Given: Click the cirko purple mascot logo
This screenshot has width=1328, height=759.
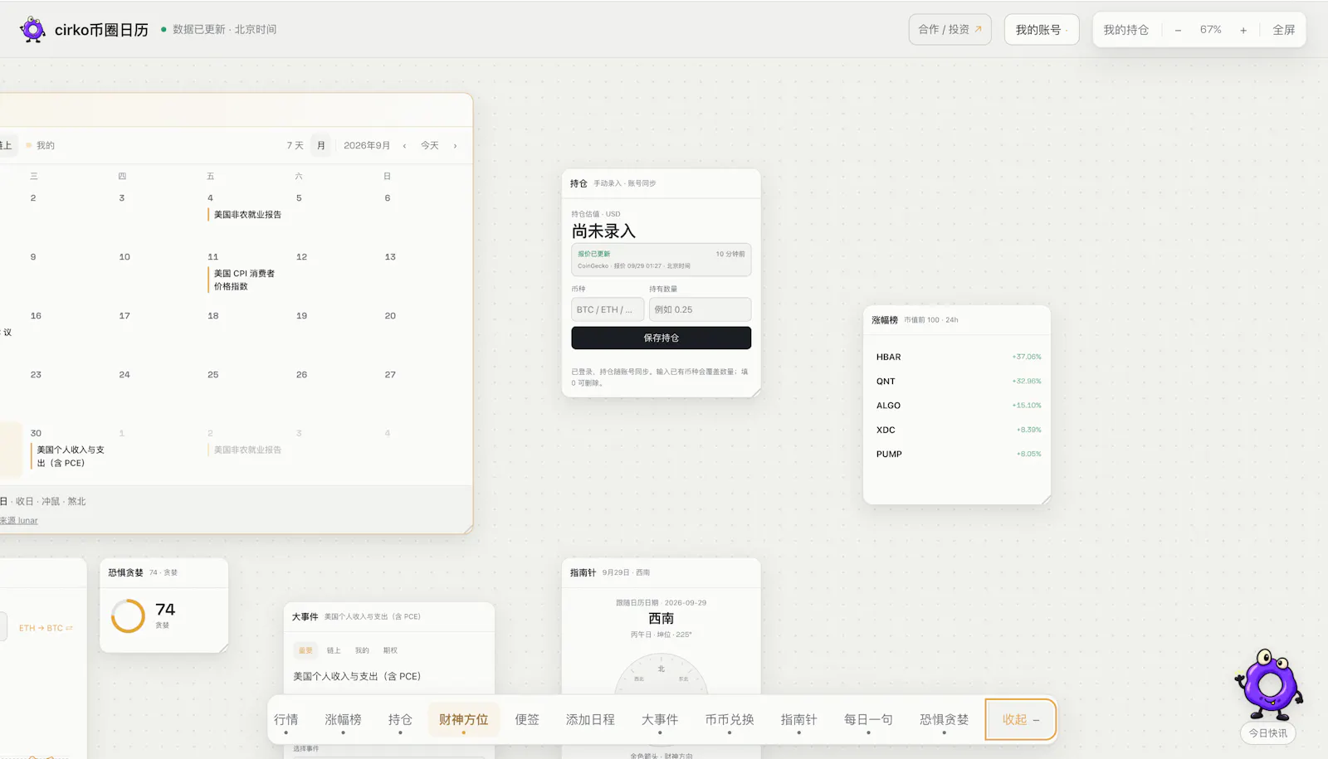Looking at the screenshot, I should 32,30.
